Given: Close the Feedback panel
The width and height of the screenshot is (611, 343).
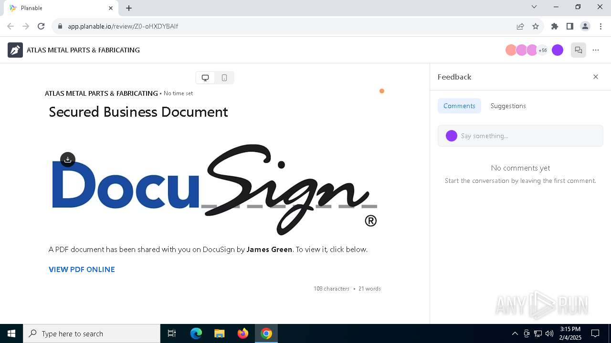Looking at the screenshot, I should tap(596, 77).
